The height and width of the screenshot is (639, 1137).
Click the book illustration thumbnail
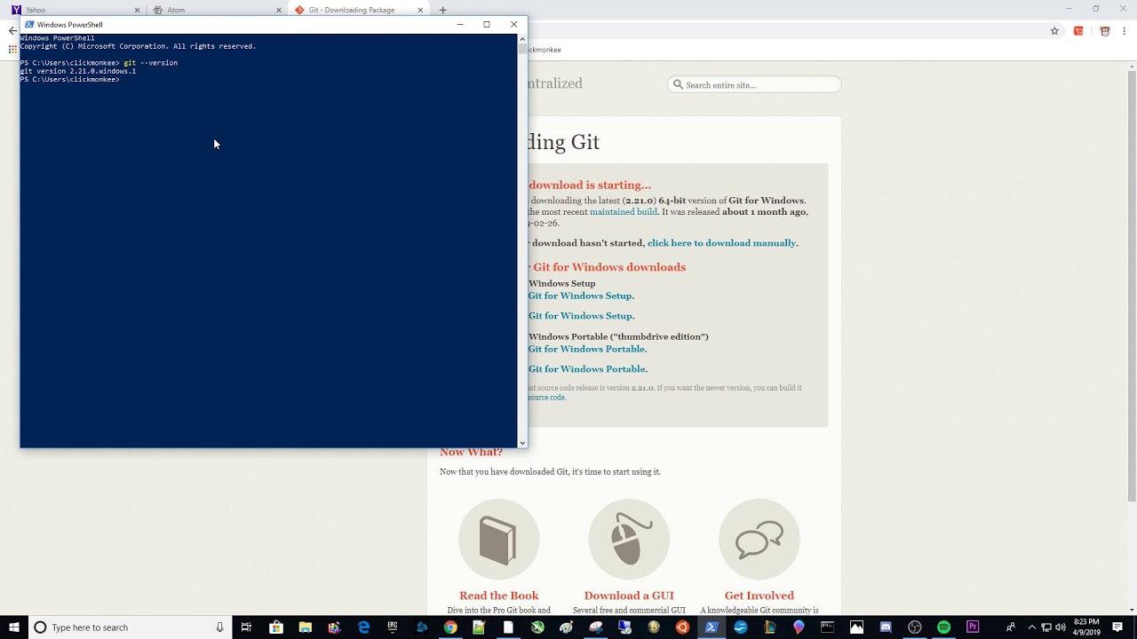pos(499,540)
